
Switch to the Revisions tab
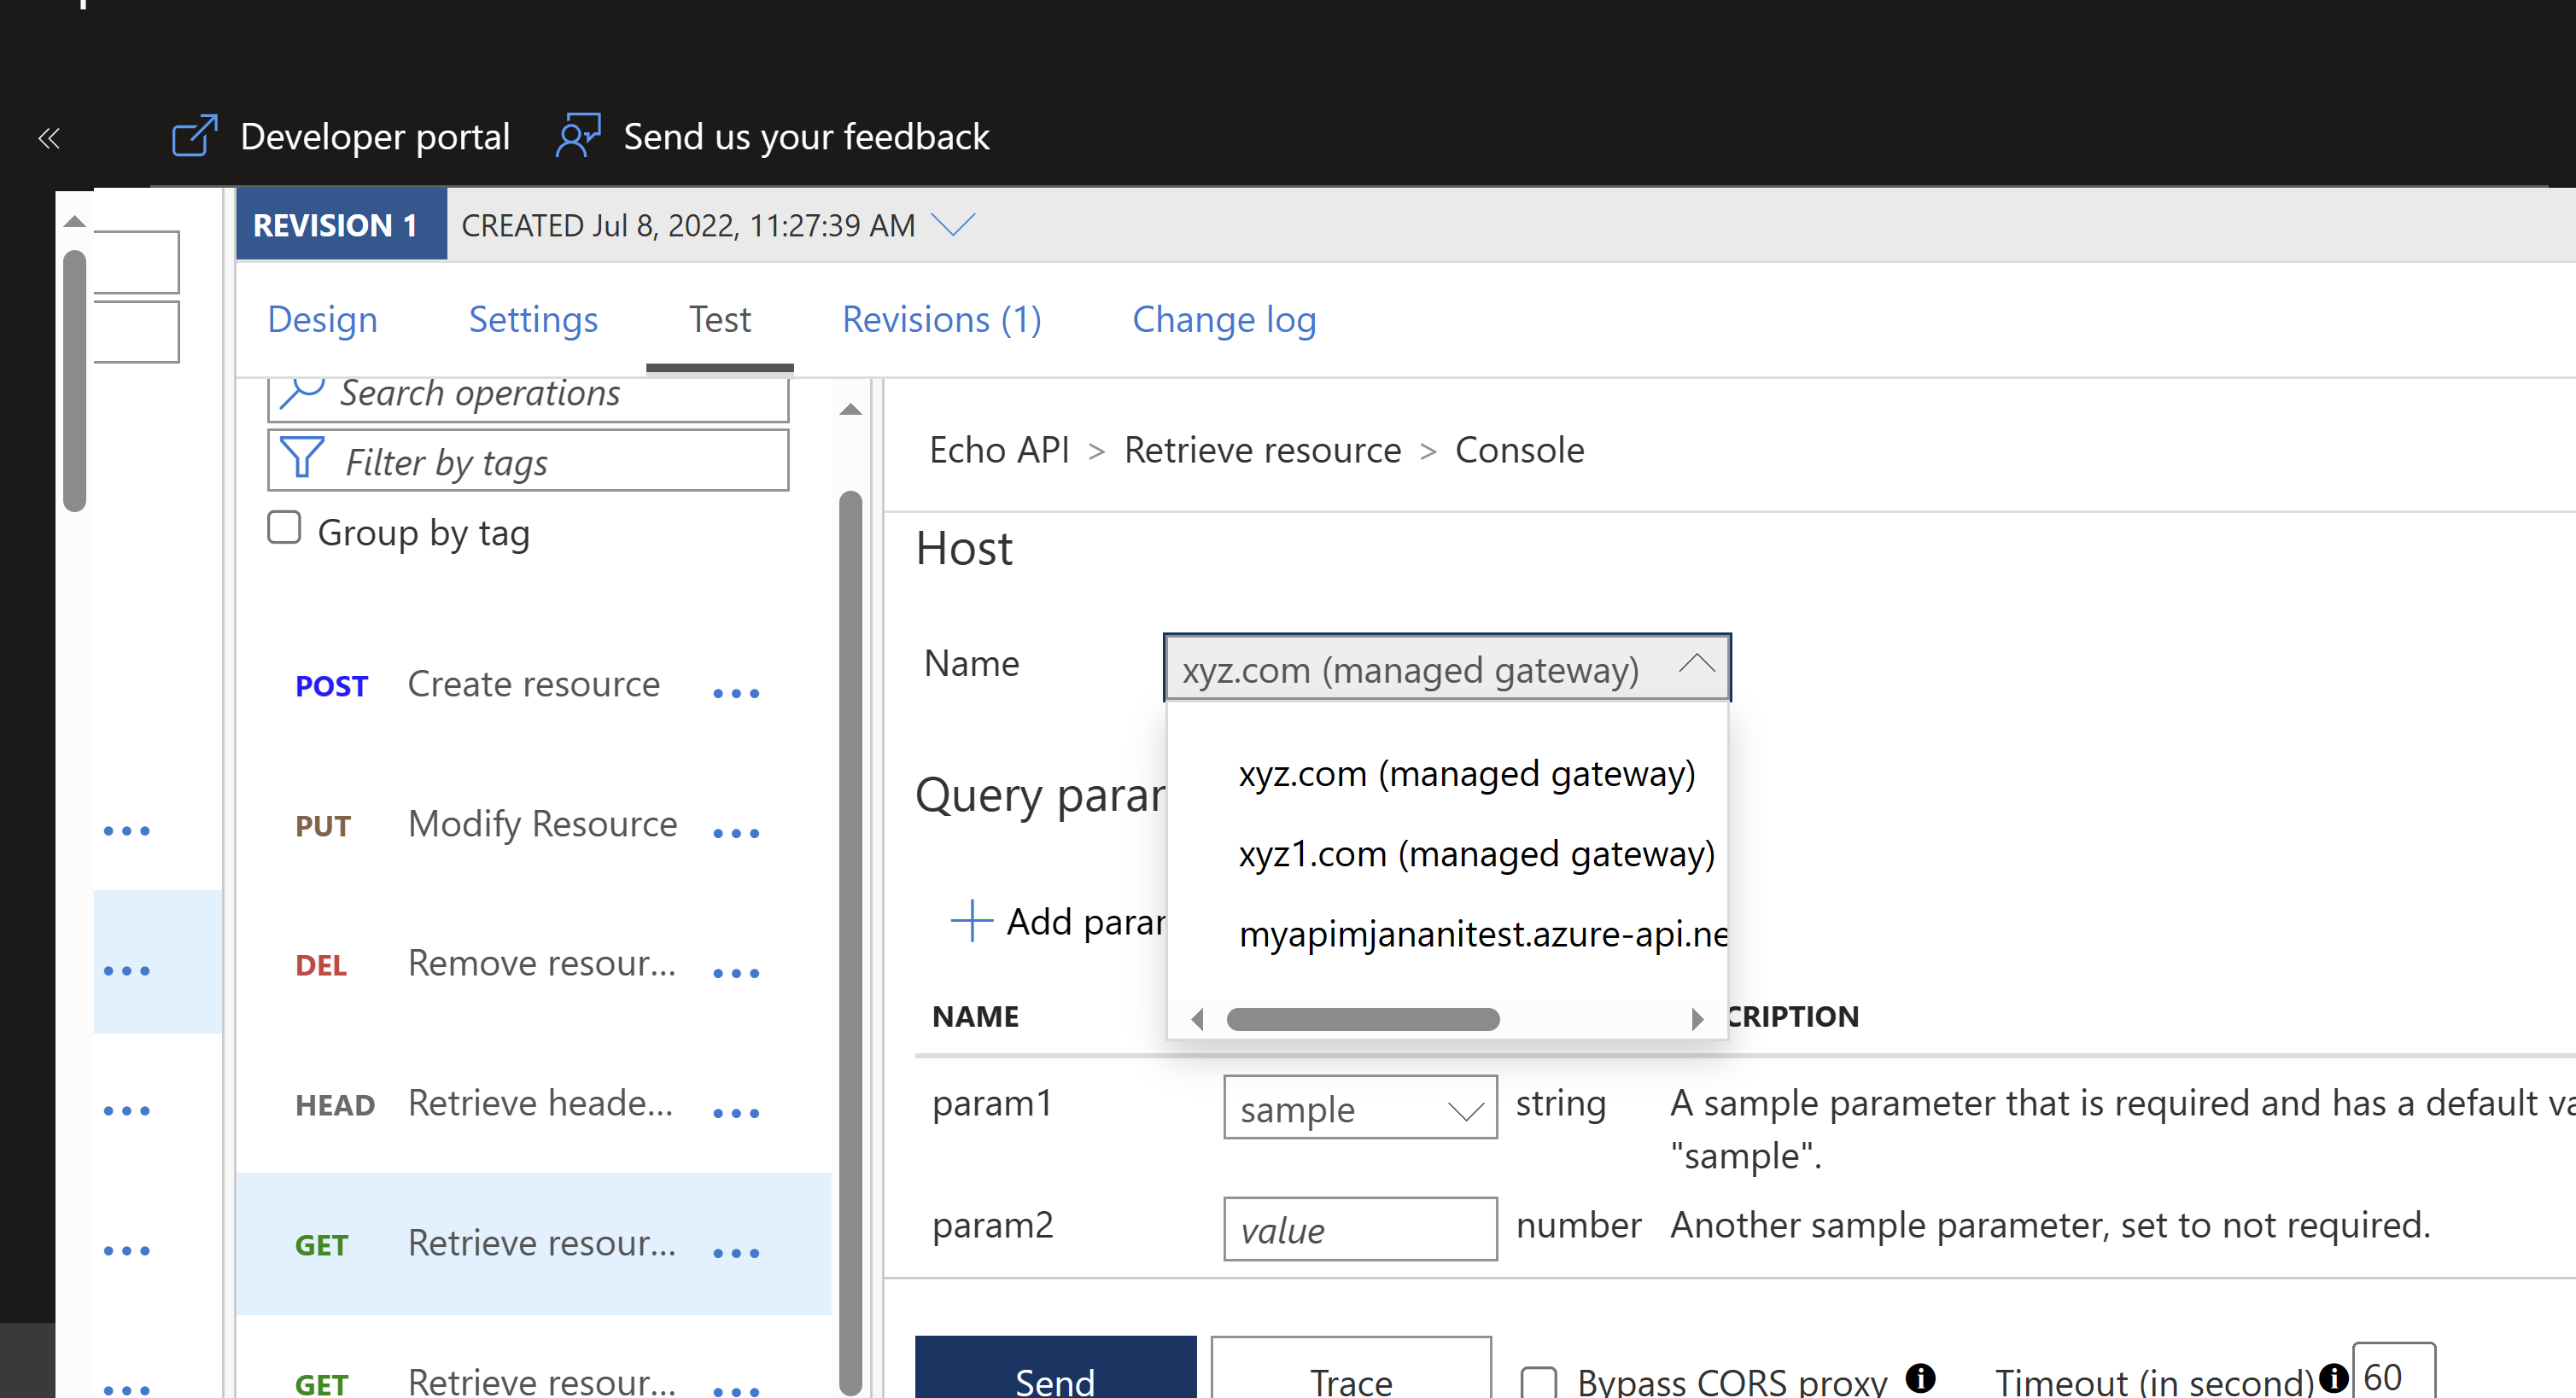940,318
